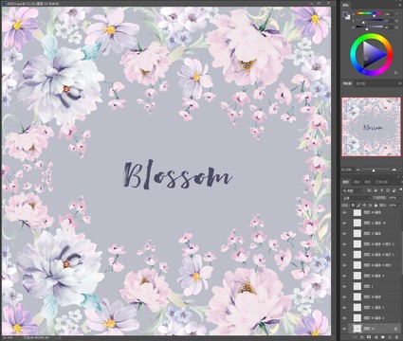The image size is (403, 341).
Task: Create a new layer icon
Action: pos(390,337)
